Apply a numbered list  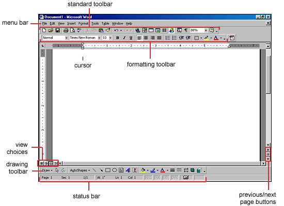click(168, 38)
